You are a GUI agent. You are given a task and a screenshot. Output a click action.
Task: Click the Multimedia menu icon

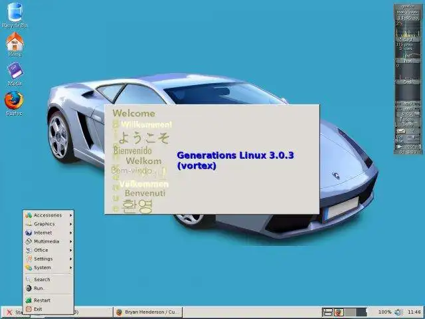click(29, 241)
